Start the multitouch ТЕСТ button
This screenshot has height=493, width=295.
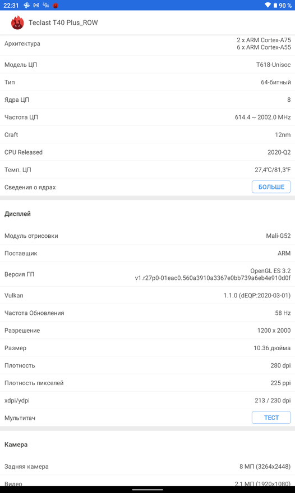point(271,418)
